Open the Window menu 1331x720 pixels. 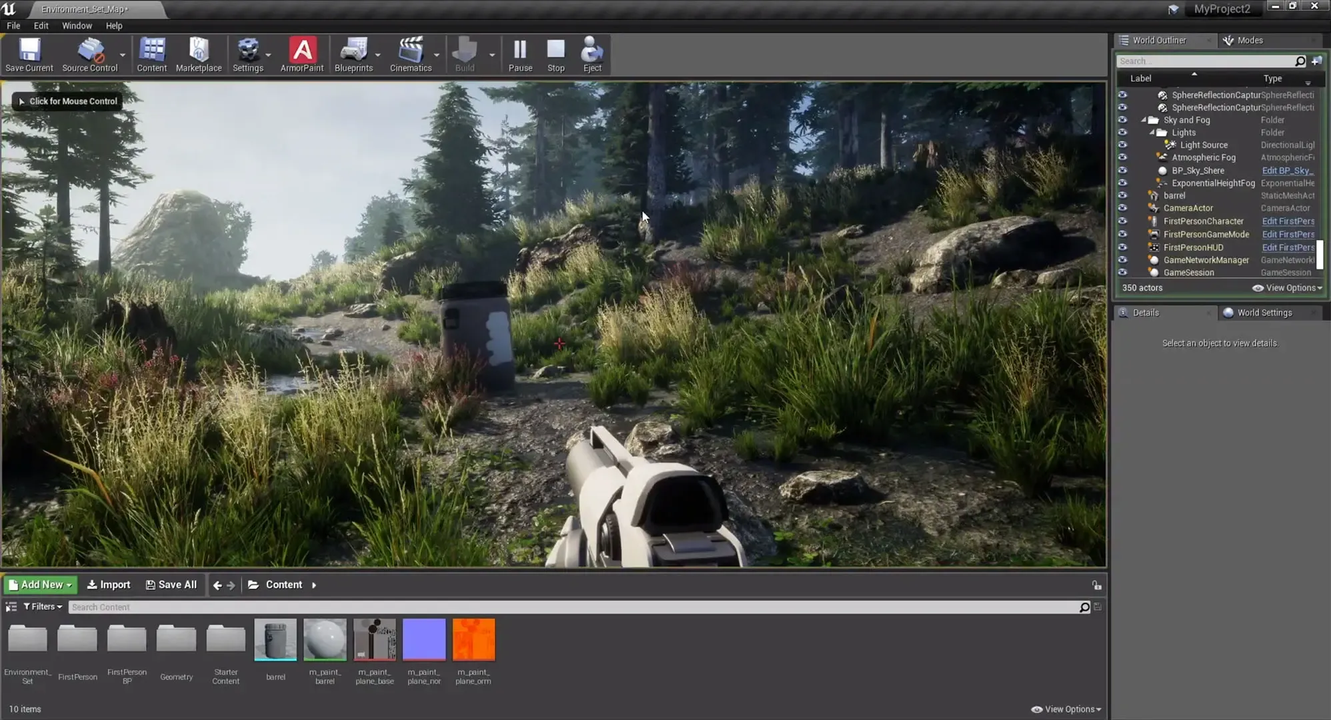(77, 25)
